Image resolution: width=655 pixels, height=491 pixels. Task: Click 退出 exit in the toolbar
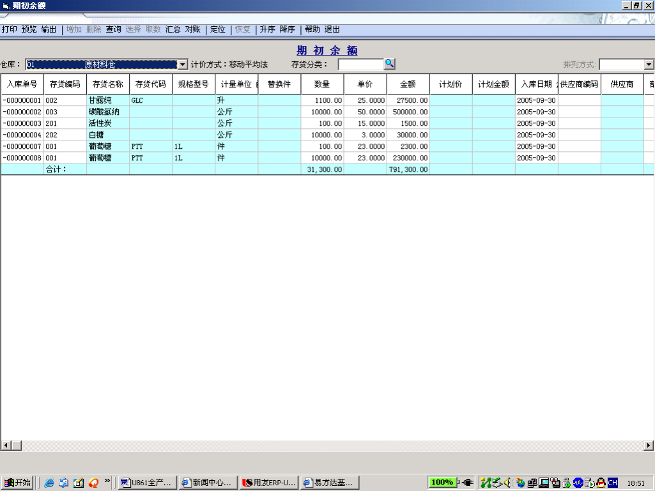click(x=332, y=29)
